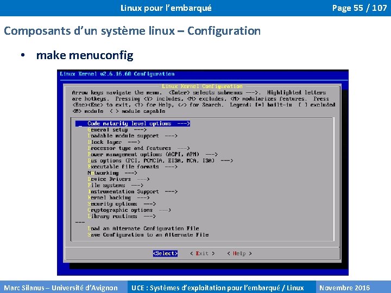The width and height of the screenshot is (391, 293).
Task: Open File systems configuration
Action: click(116, 186)
